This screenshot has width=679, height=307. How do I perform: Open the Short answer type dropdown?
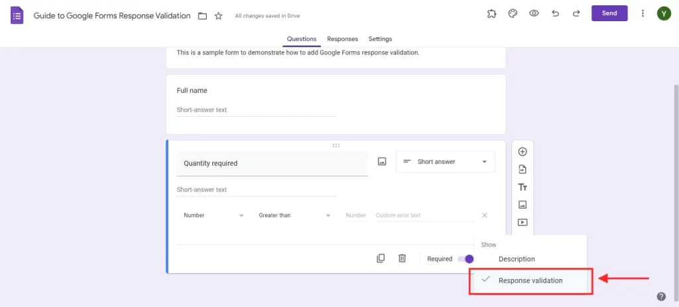pos(446,162)
